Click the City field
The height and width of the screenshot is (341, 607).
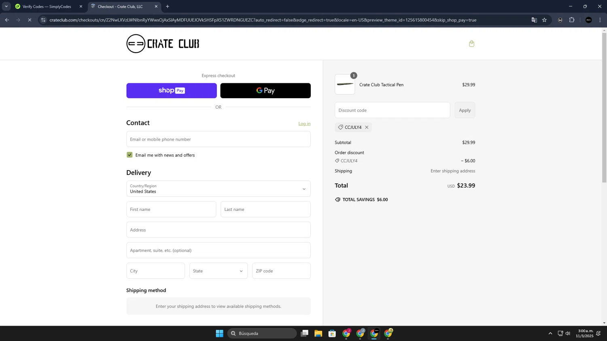155,271
